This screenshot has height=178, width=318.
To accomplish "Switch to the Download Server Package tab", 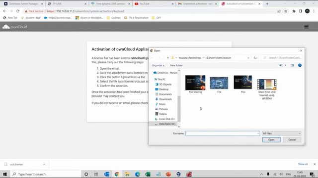I will (23, 3).
